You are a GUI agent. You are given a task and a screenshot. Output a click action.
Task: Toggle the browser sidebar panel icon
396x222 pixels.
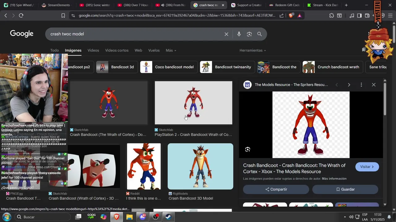point(359,15)
